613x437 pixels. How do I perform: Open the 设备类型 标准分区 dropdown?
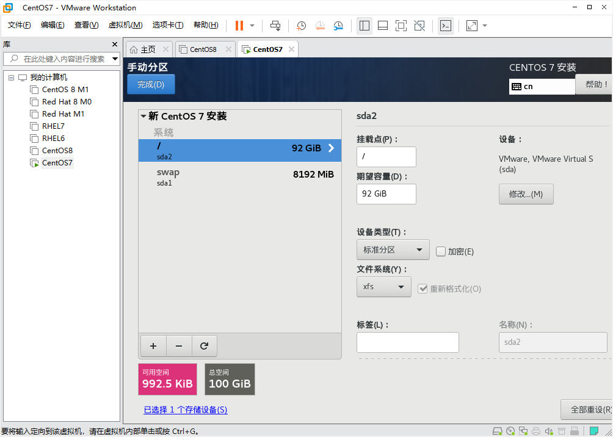tap(393, 250)
